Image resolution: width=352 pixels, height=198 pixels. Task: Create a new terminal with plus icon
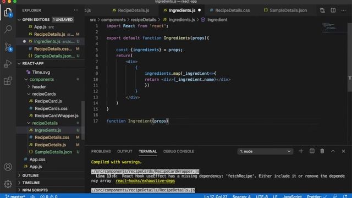[301, 151]
